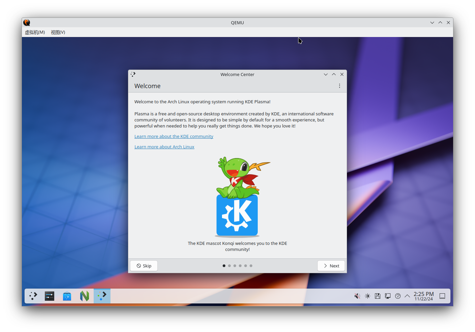Open the Welcome Center overflow menu
This screenshot has height=332, width=475.
340,86
